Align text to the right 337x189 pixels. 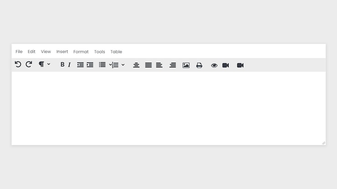click(173, 65)
